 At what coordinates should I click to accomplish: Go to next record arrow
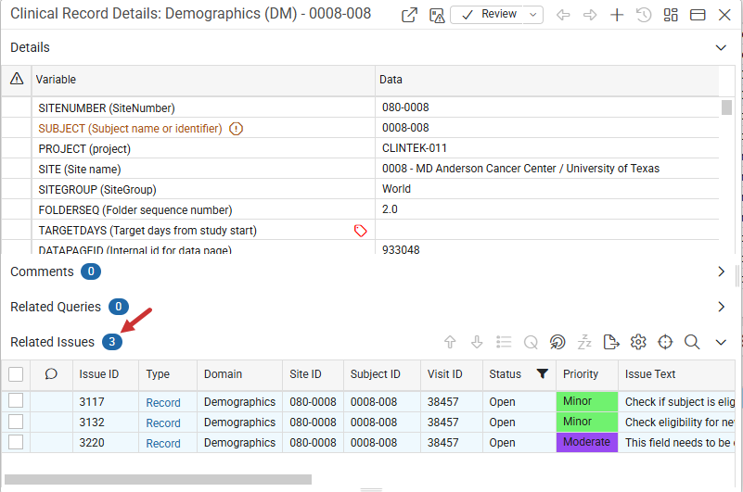click(590, 15)
